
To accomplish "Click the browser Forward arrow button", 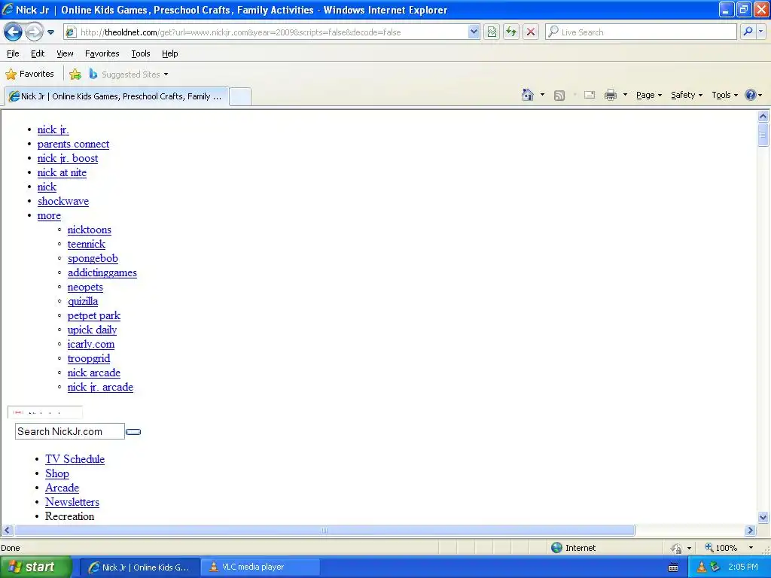I will tap(34, 32).
